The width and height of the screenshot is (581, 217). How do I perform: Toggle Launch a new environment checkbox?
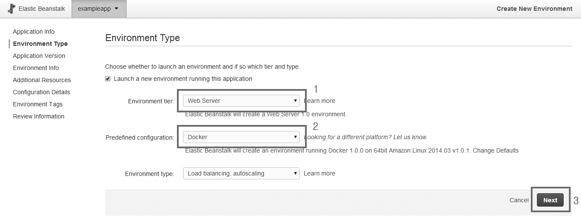point(108,79)
